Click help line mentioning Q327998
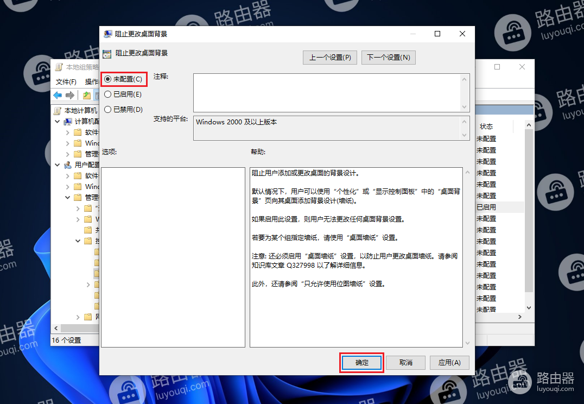Image resolution: width=584 pixels, height=404 pixels. [x=309, y=266]
